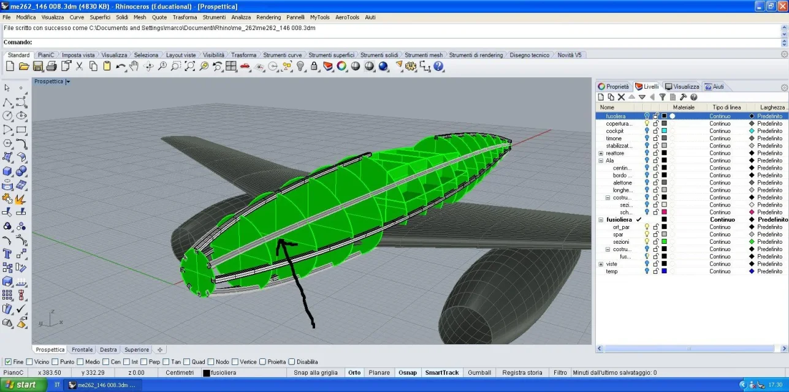The width and height of the screenshot is (789, 392).
Task: Open the Prospettica viewport dropdown arrow
Action: click(x=68, y=81)
